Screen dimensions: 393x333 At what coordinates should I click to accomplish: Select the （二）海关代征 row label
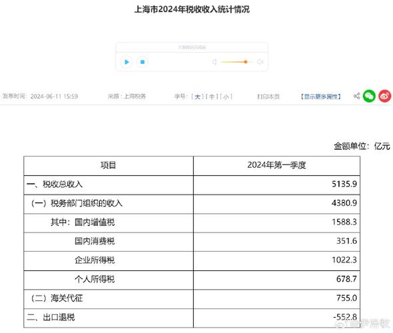(x=56, y=298)
